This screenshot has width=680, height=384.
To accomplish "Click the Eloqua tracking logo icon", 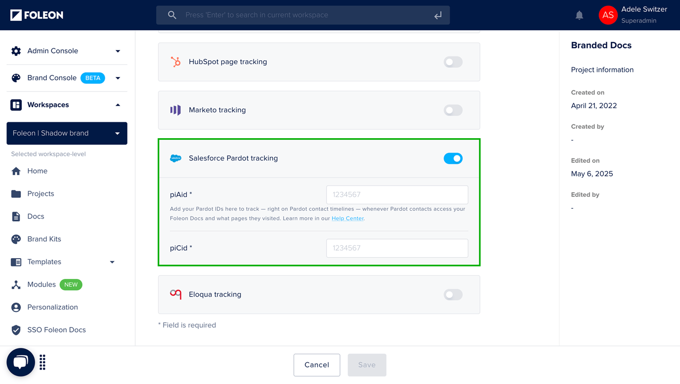I will point(176,294).
